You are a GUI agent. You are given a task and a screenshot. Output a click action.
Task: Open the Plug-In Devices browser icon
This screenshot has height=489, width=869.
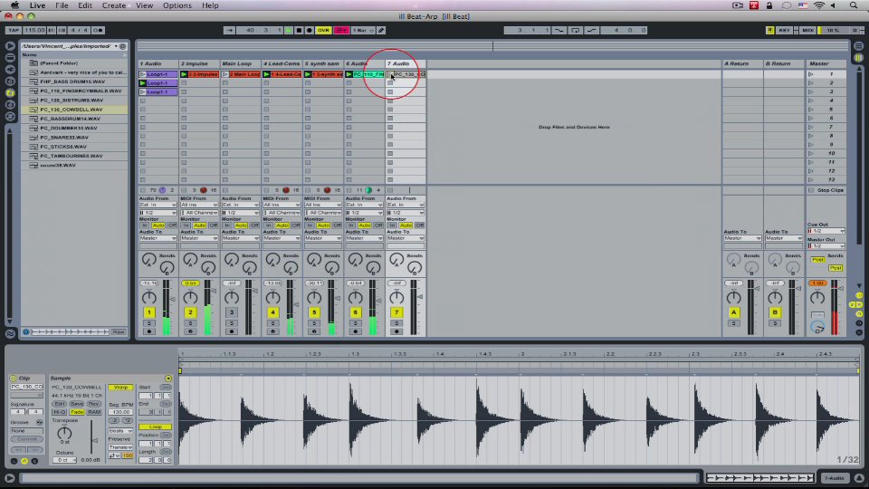[9, 70]
